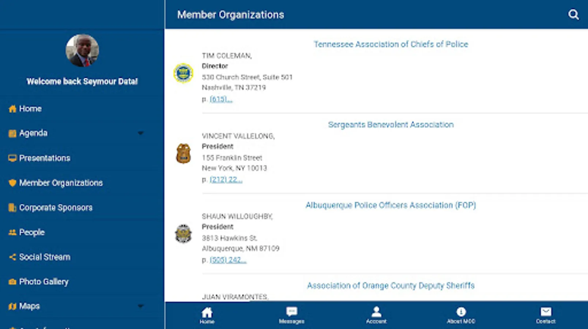This screenshot has height=329, width=588.
Task: Click the Home house icon in sidebar
Action: 12,109
